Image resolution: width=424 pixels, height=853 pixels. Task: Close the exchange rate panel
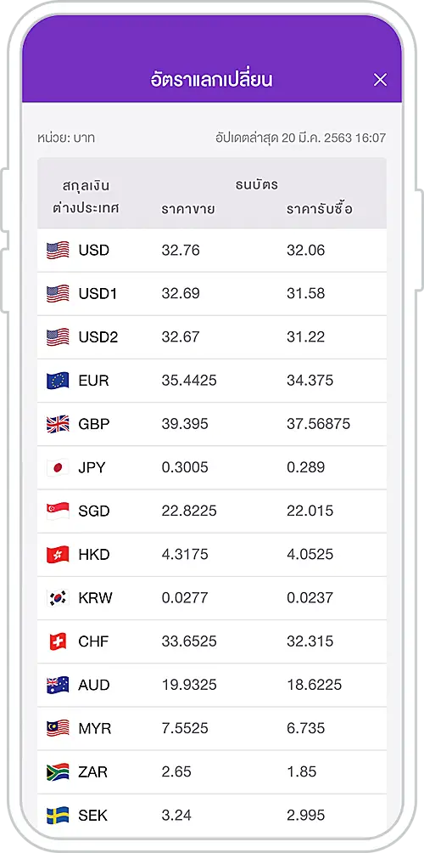pos(380,80)
